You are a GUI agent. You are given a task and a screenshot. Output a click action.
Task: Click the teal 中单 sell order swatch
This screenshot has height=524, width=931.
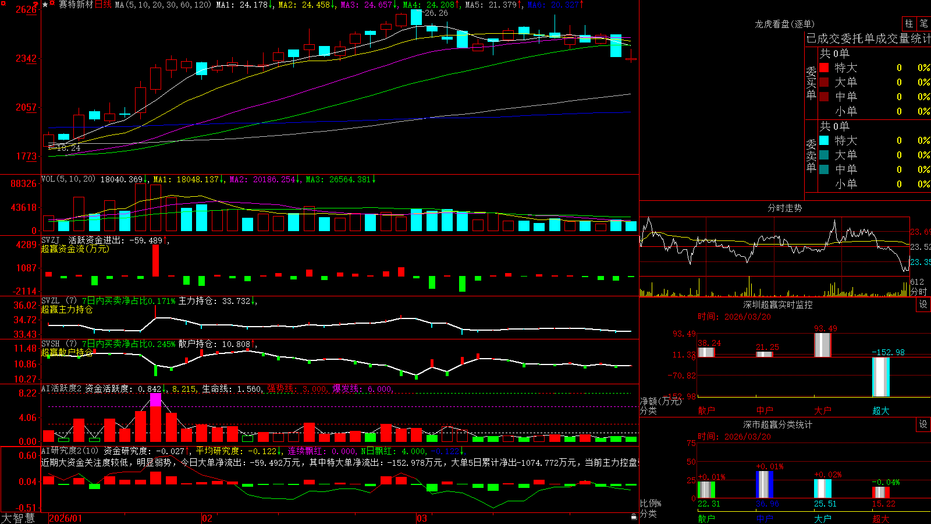[824, 169]
